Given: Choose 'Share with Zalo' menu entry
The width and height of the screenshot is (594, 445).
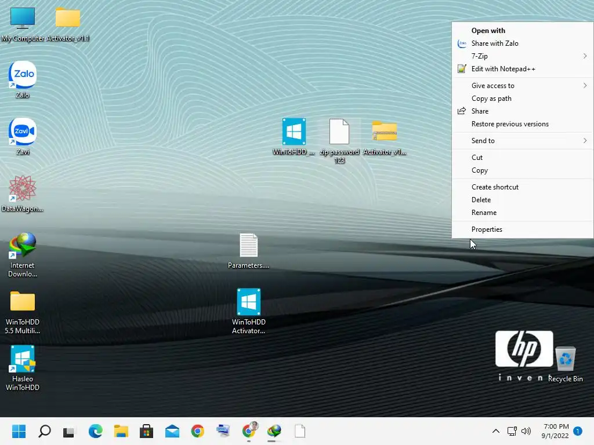Looking at the screenshot, I should (523, 43).
